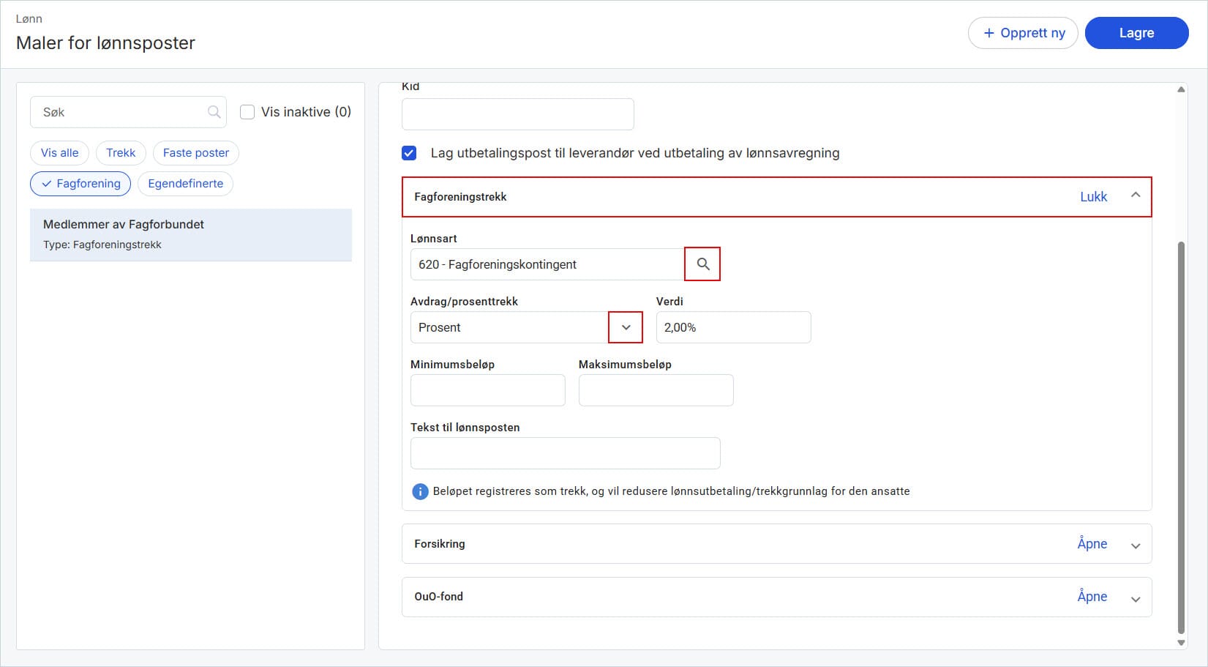
Task: Tick the Vis inaktive checkbox
Action: point(247,112)
